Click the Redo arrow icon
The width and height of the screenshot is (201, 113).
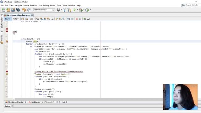pos(29,10)
